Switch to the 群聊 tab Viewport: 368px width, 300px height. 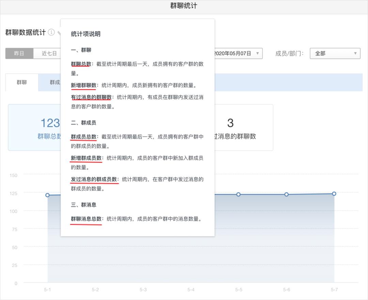click(x=22, y=82)
